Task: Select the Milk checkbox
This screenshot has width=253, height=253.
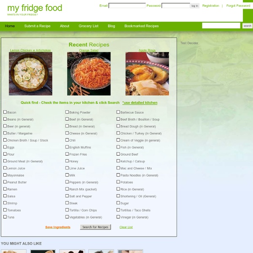Action: click(67, 175)
